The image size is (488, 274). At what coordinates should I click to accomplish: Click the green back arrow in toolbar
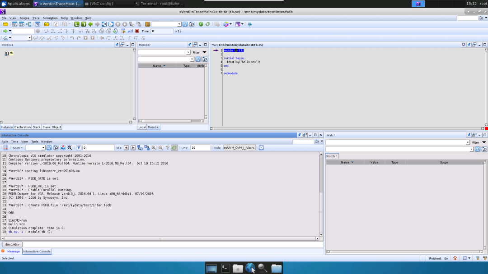pos(90,24)
